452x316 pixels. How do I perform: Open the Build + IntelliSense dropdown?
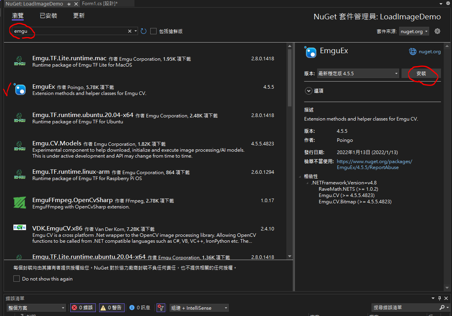199,308
